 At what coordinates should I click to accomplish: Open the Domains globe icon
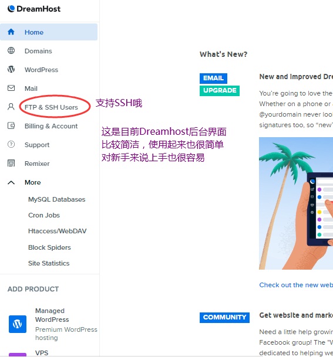coord(11,50)
